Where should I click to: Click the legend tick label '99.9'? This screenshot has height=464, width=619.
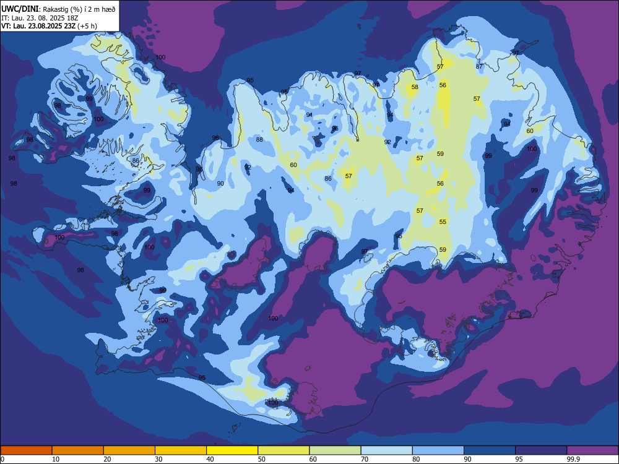point(573,459)
